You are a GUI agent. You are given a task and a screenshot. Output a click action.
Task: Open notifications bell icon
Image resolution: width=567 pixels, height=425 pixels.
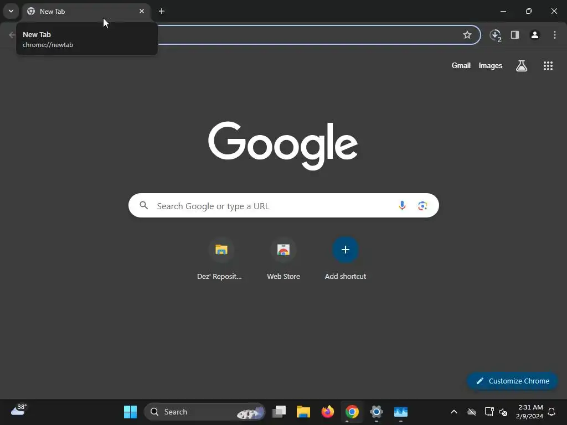pos(551,412)
